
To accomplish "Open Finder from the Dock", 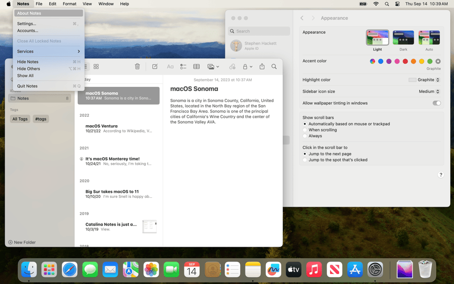I will [x=29, y=270].
